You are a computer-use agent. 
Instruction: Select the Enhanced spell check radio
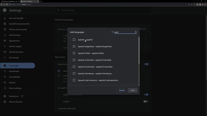(x=59, y=76)
